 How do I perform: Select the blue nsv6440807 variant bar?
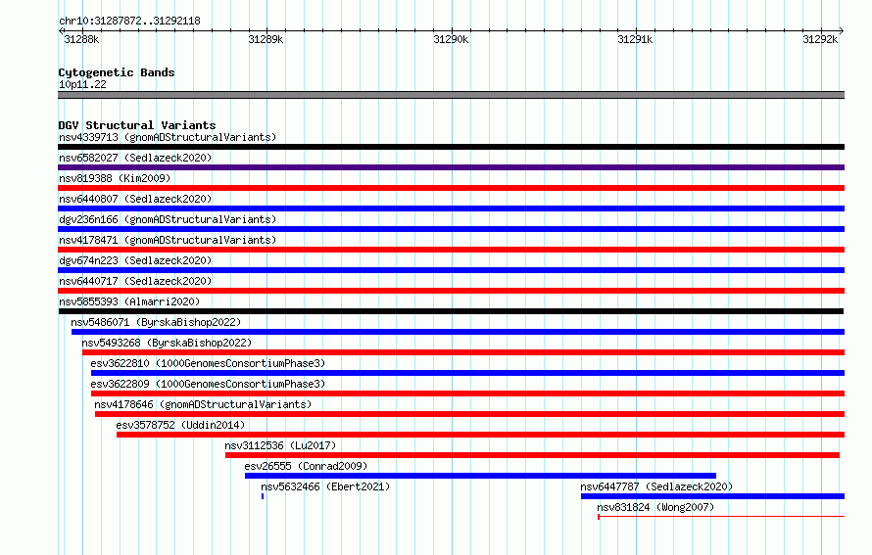click(x=451, y=208)
